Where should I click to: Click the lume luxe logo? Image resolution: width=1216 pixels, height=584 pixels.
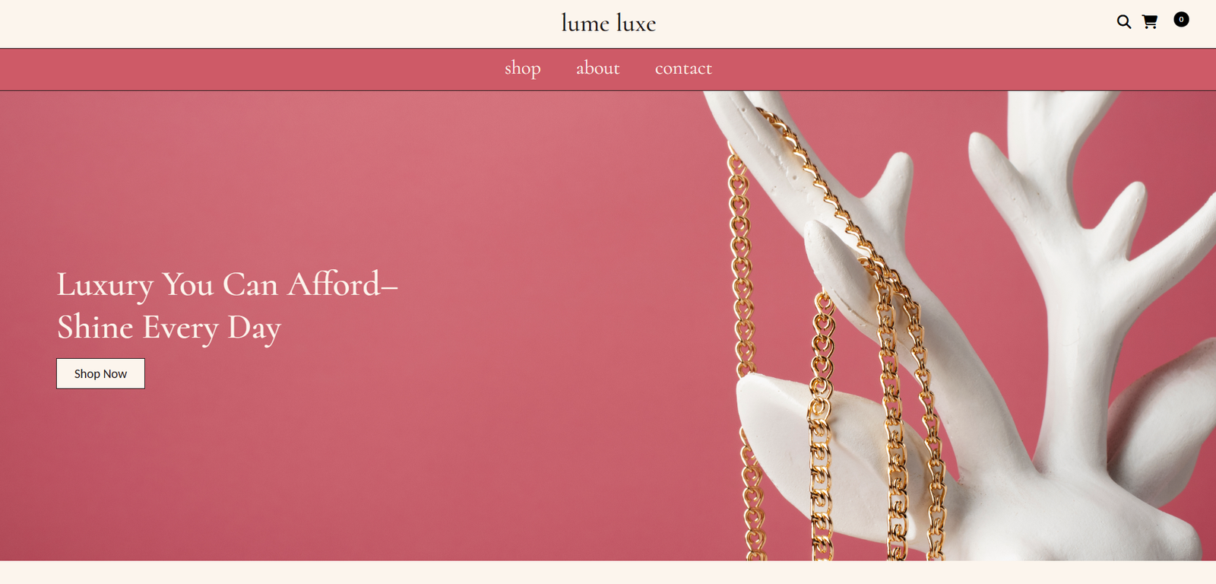[x=608, y=24]
